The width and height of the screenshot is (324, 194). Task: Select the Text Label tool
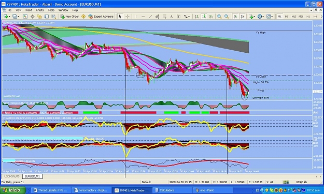[x=178, y=17]
